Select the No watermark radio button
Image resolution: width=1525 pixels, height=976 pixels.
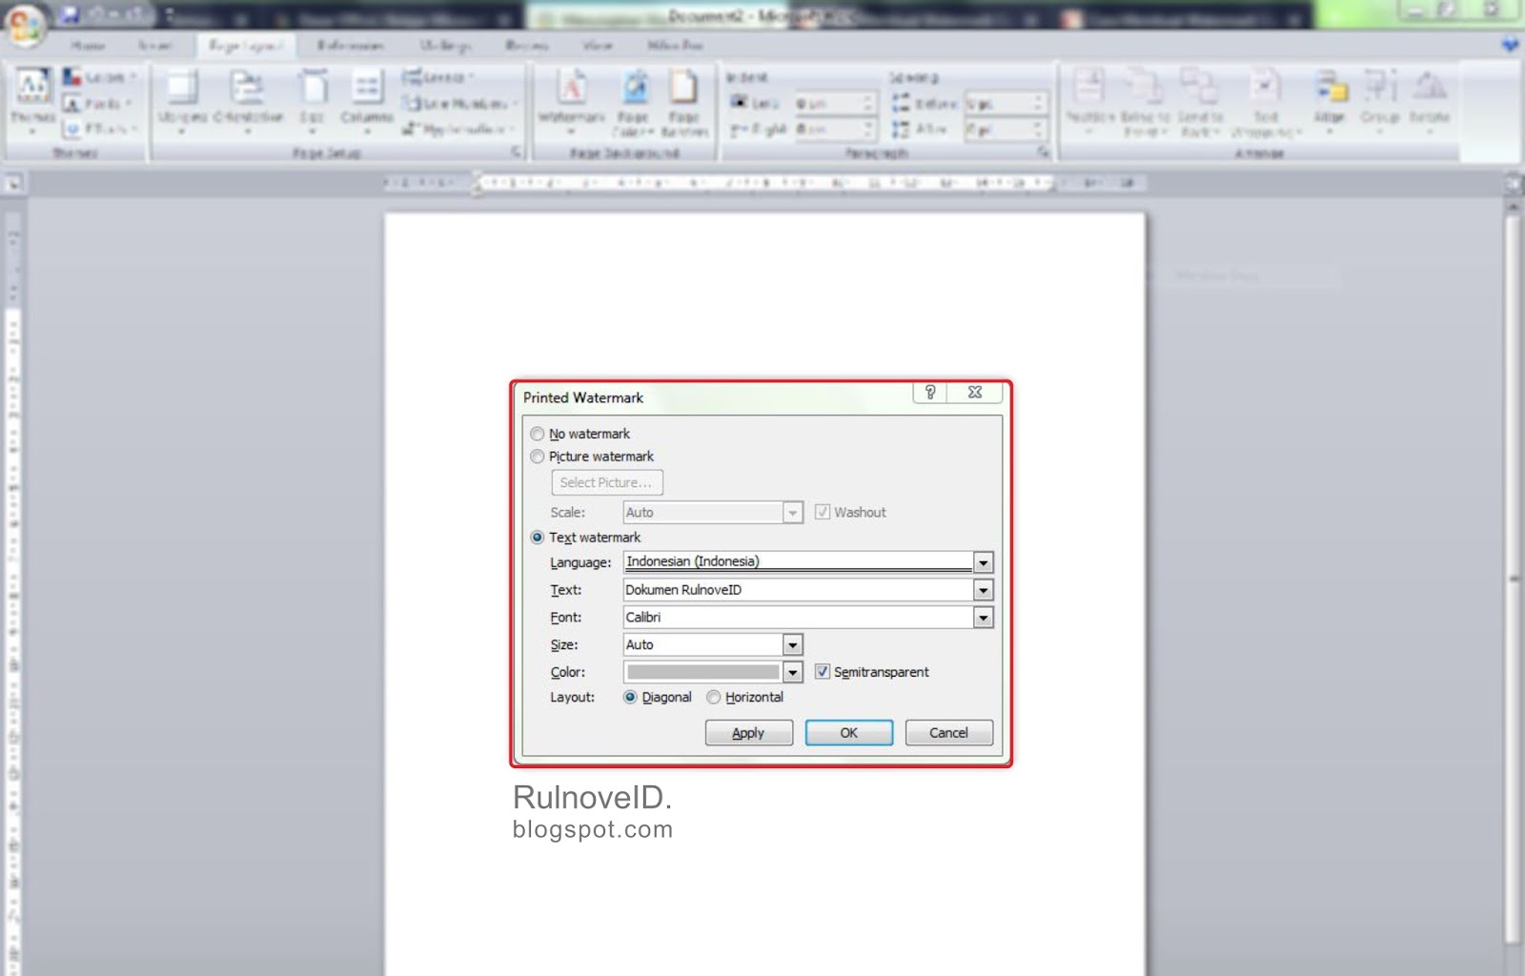pyautogui.click(x=538, y=434)
